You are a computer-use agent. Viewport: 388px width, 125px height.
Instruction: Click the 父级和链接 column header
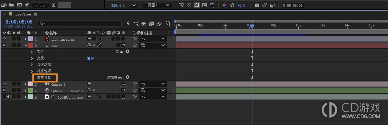(142, 33)
